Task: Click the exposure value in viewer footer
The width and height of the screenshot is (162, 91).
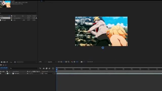Action: pyautogui.click(x=77, y=62)
